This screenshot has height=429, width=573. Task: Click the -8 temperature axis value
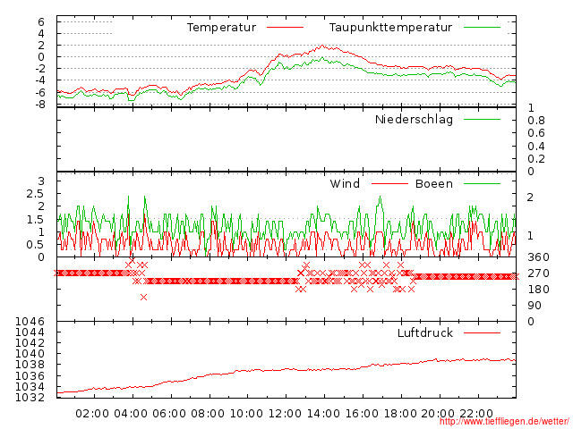[x=39, y=105]
